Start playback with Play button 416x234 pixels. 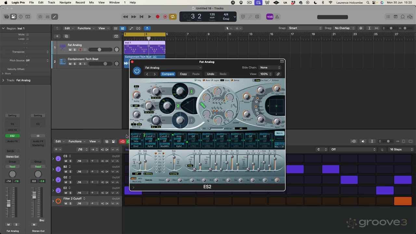click(x=149, y=17)
